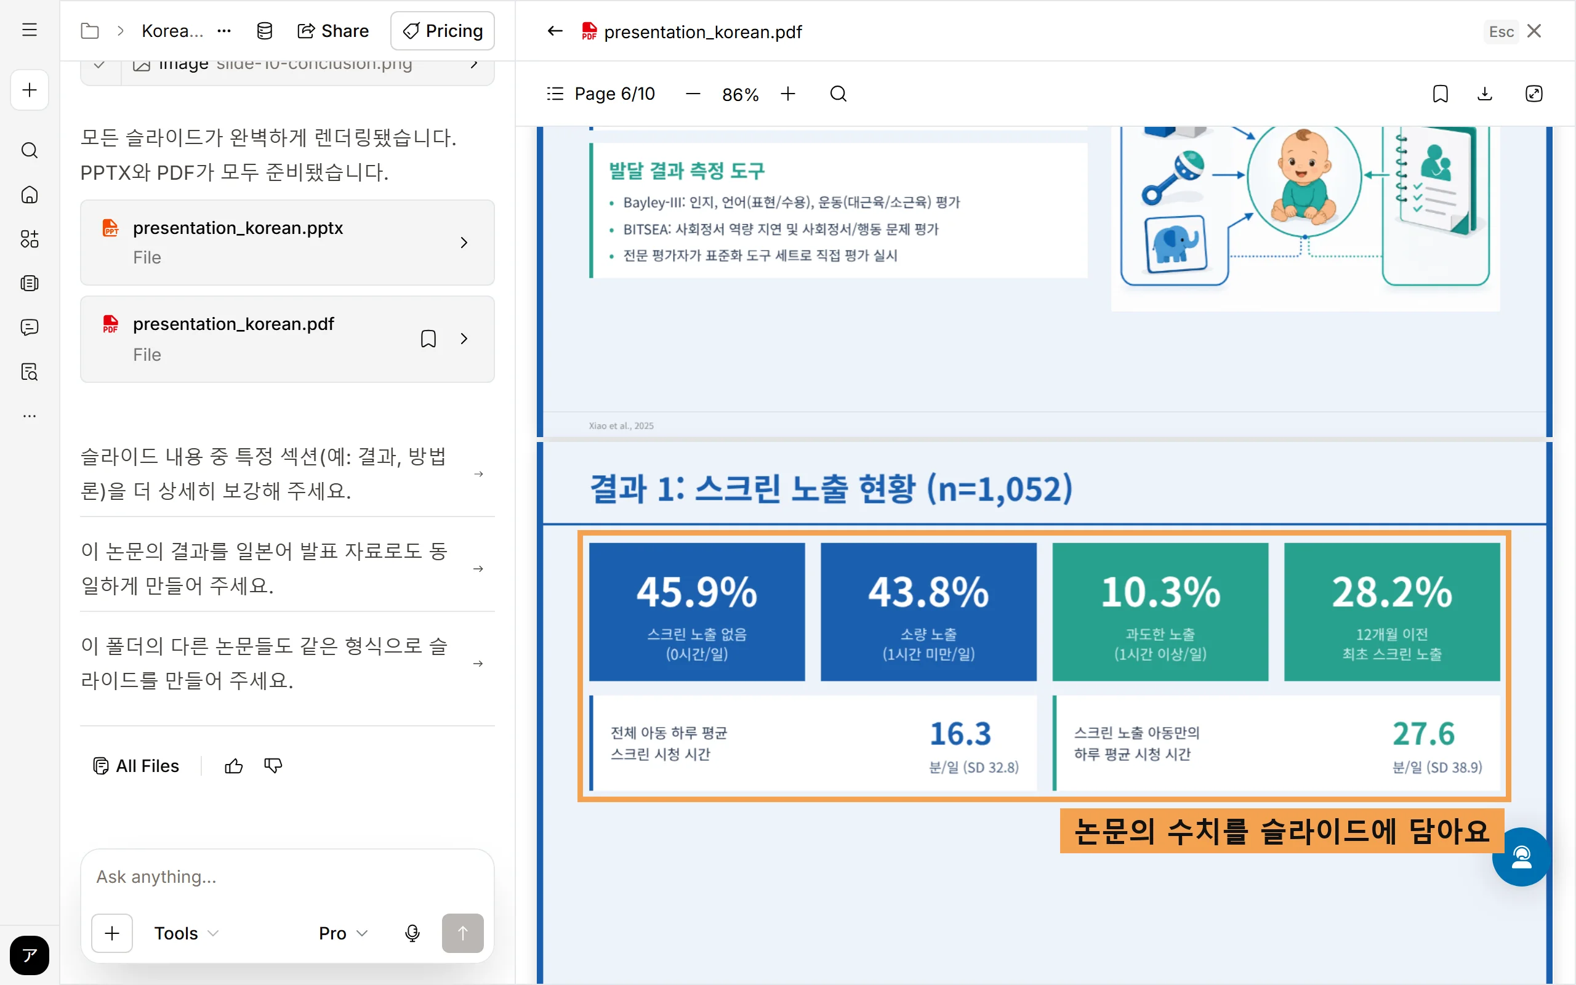Expand the presentation_korean.pdf file card
The image size is (1576, 985).
464,339
